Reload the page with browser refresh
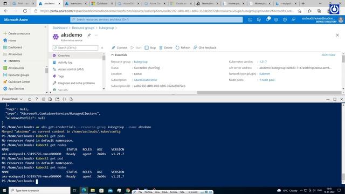 coord(25,11)
